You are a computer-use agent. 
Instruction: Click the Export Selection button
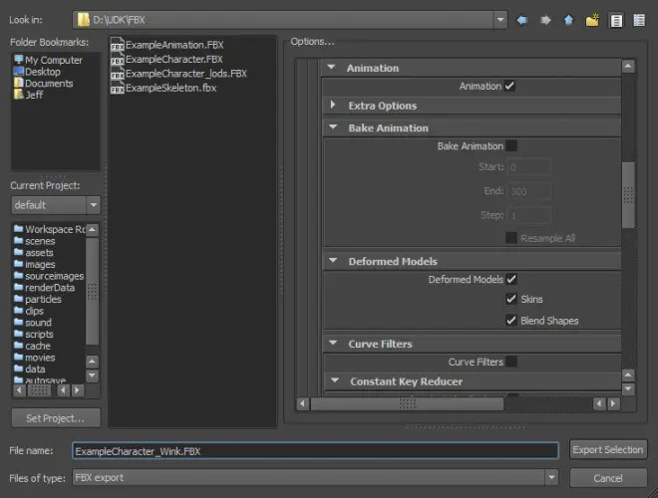point(607,450)
